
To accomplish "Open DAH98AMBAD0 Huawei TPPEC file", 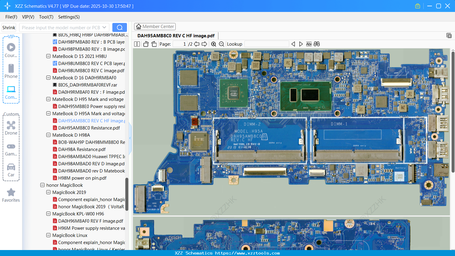I will pyautogui.click(x=89, y=156).
